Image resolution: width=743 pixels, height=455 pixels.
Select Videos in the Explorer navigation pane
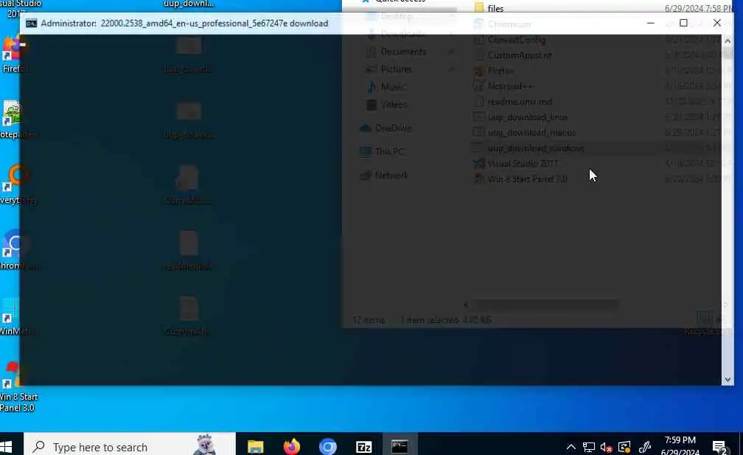pyautogui.click(x=394, y=104)
